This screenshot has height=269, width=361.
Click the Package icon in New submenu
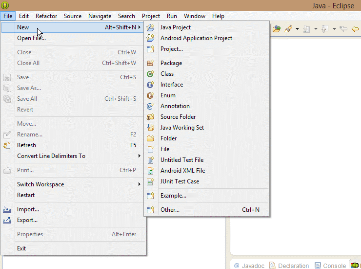[150, 63]
